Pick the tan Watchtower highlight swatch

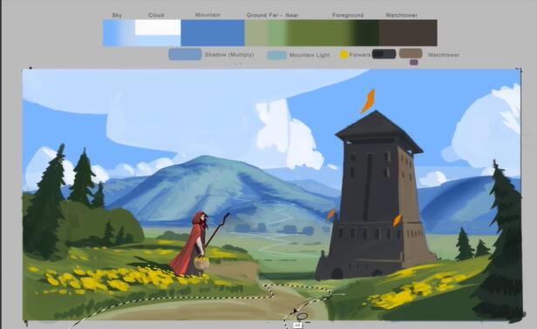(x=411, y=53)
